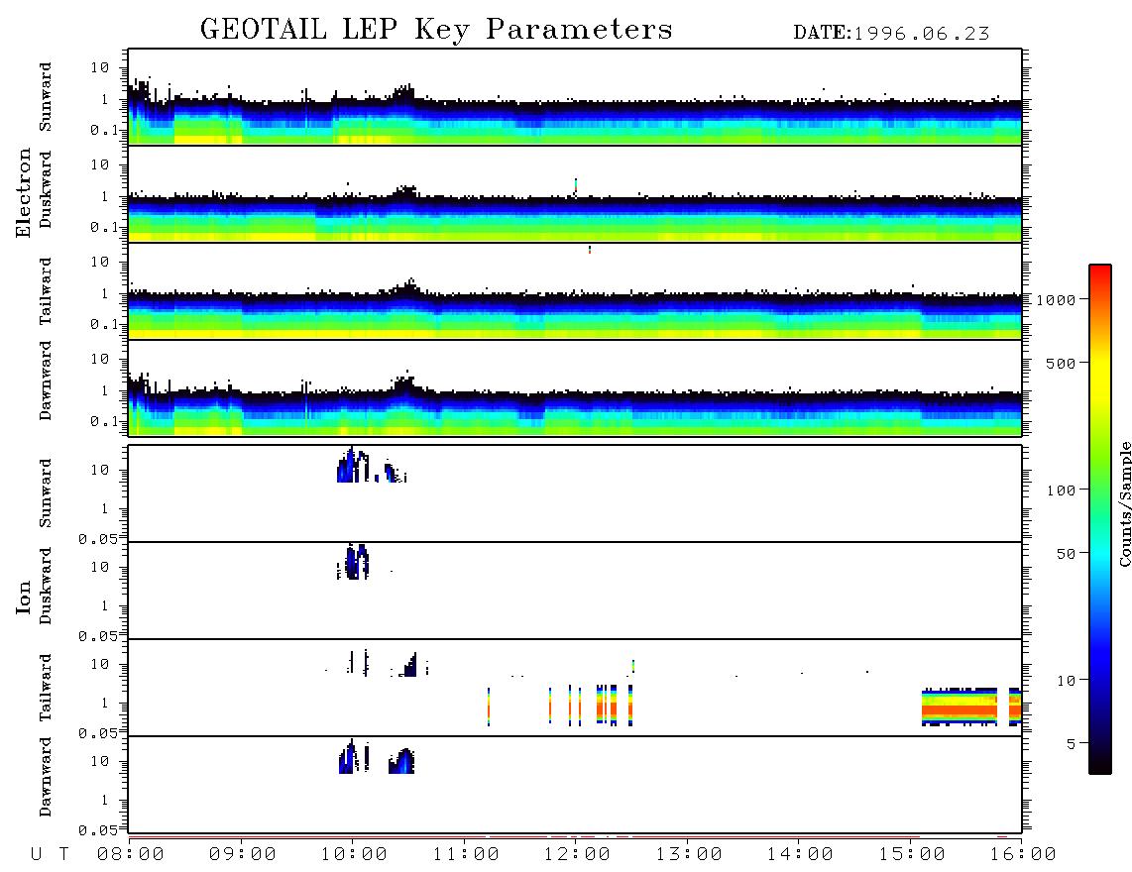1132x872 pixels.
Task: Click the Ion Dawnward axis label
Action: [x=46, y=777]
